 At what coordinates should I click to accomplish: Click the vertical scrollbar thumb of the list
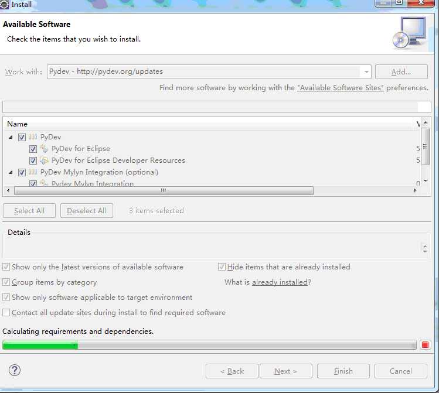(426, 146)
